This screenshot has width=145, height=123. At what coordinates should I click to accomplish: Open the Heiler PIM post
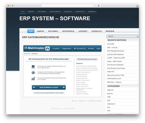pos(110,72)
